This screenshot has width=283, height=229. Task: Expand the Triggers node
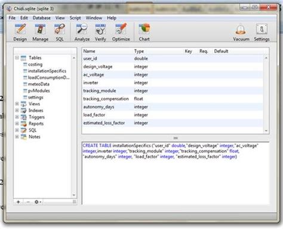(x=17, y=117)
